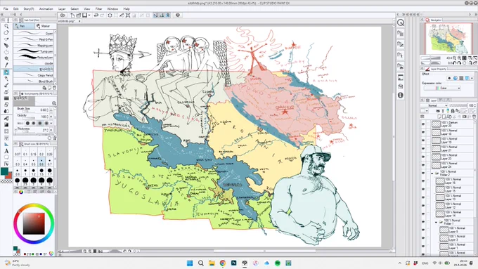Click the Windows Start button
This screenshot has height=269, width=478.
click(190, 263)
